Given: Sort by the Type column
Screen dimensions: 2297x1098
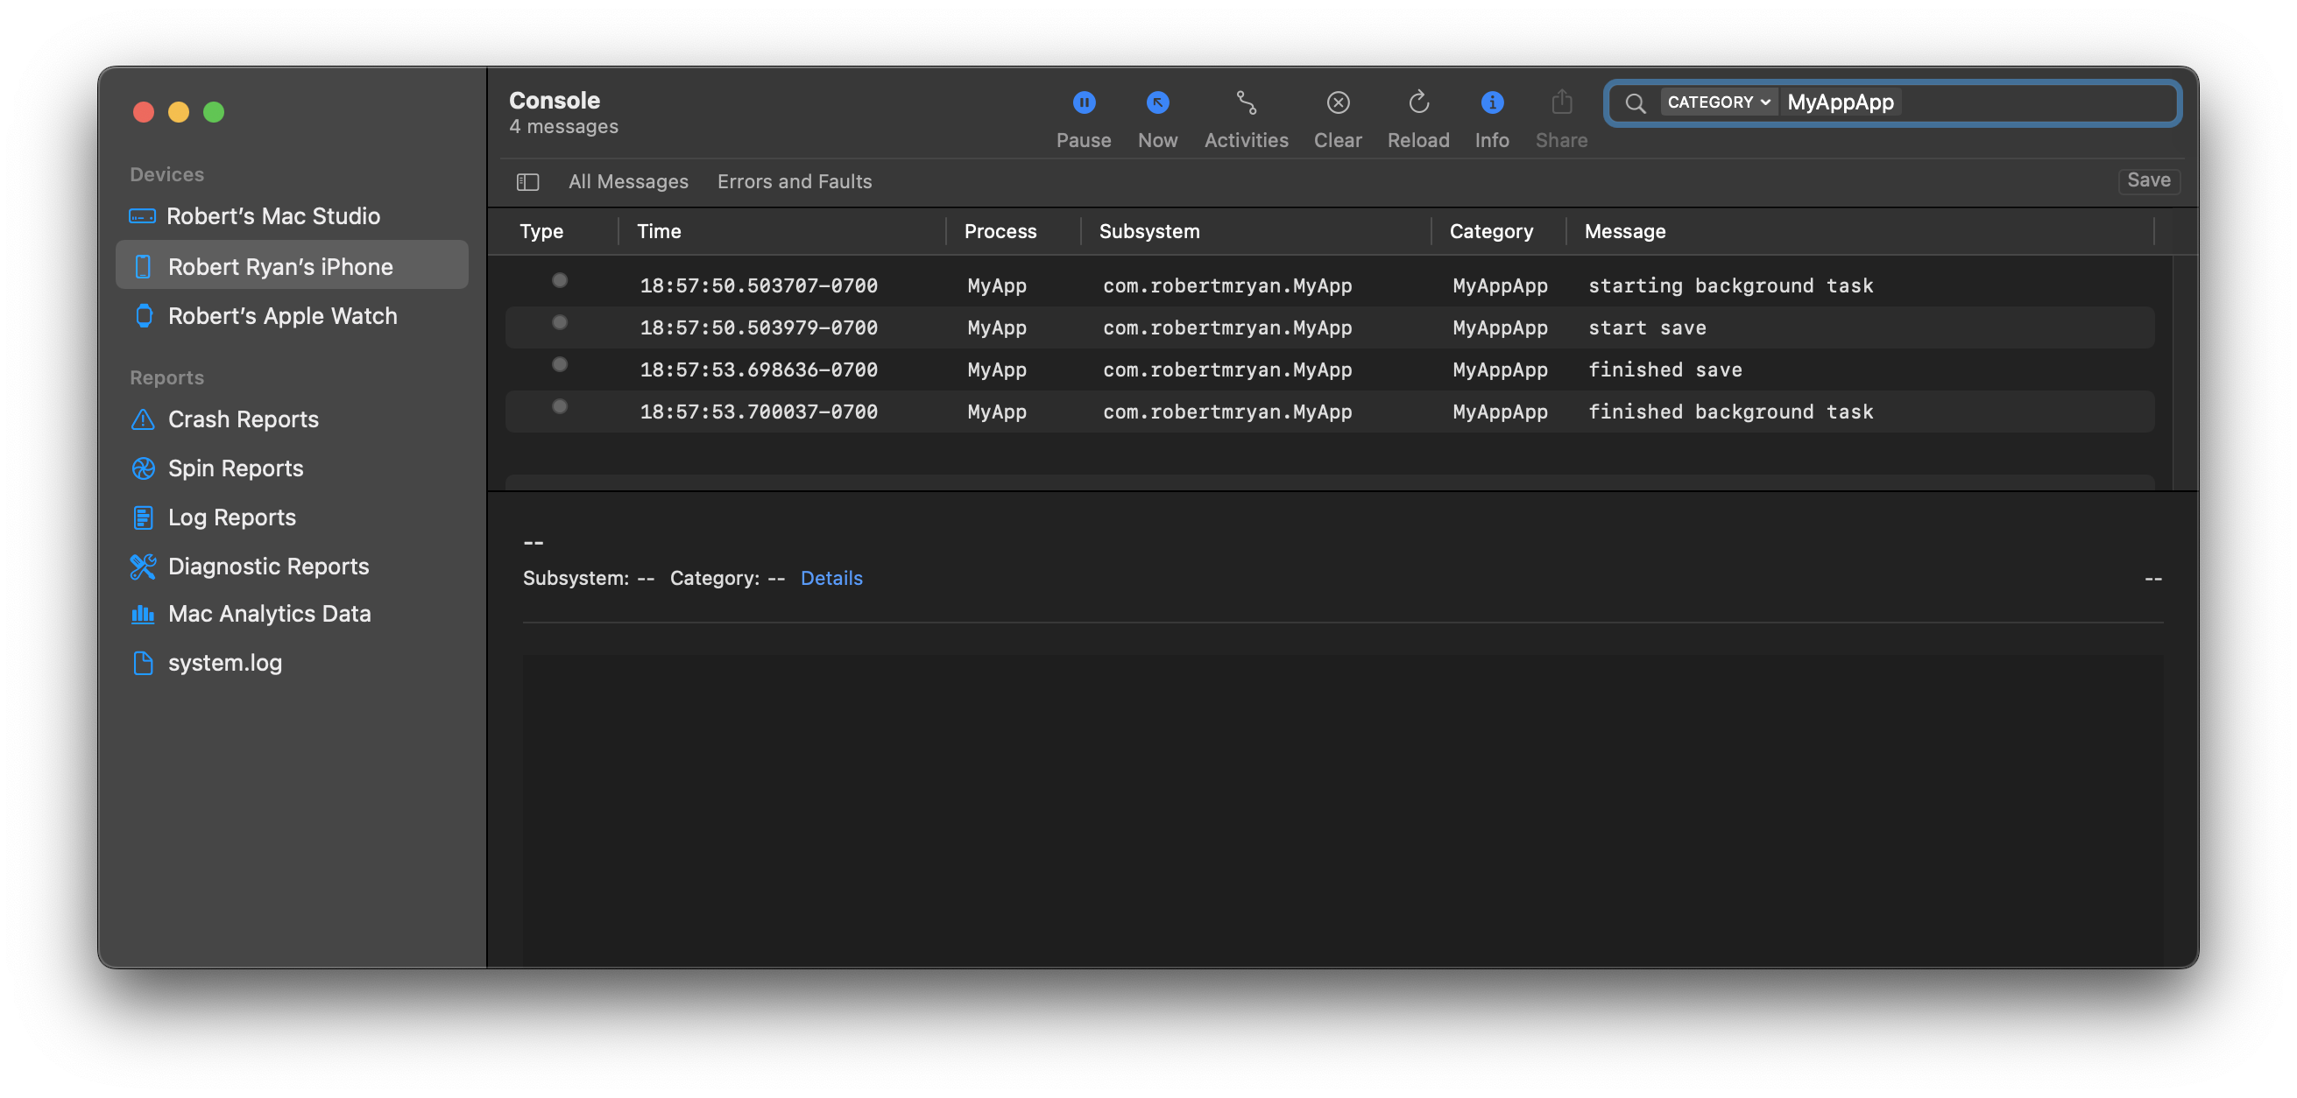Looking at the screenshot, I should tap(541, 232).
